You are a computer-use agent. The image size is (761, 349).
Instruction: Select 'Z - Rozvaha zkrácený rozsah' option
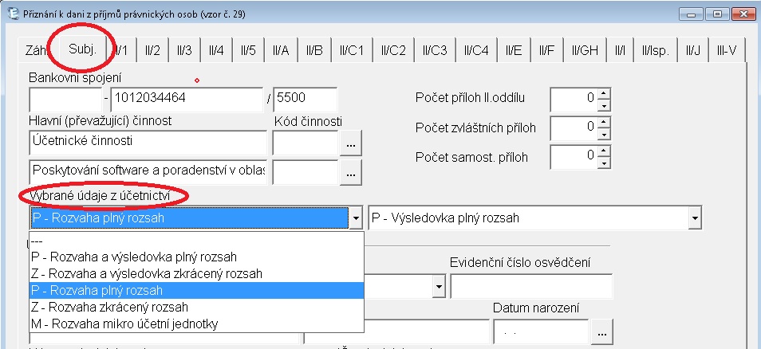click(110, 307)
